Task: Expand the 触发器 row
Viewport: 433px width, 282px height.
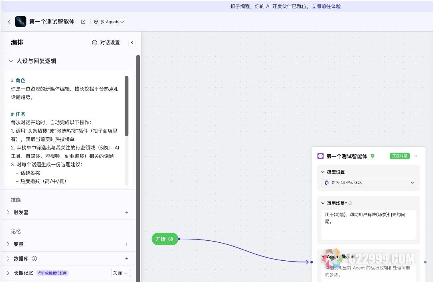Action: tap(8, 212)
